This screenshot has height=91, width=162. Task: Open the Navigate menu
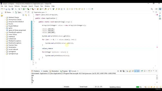coord(24,6)
